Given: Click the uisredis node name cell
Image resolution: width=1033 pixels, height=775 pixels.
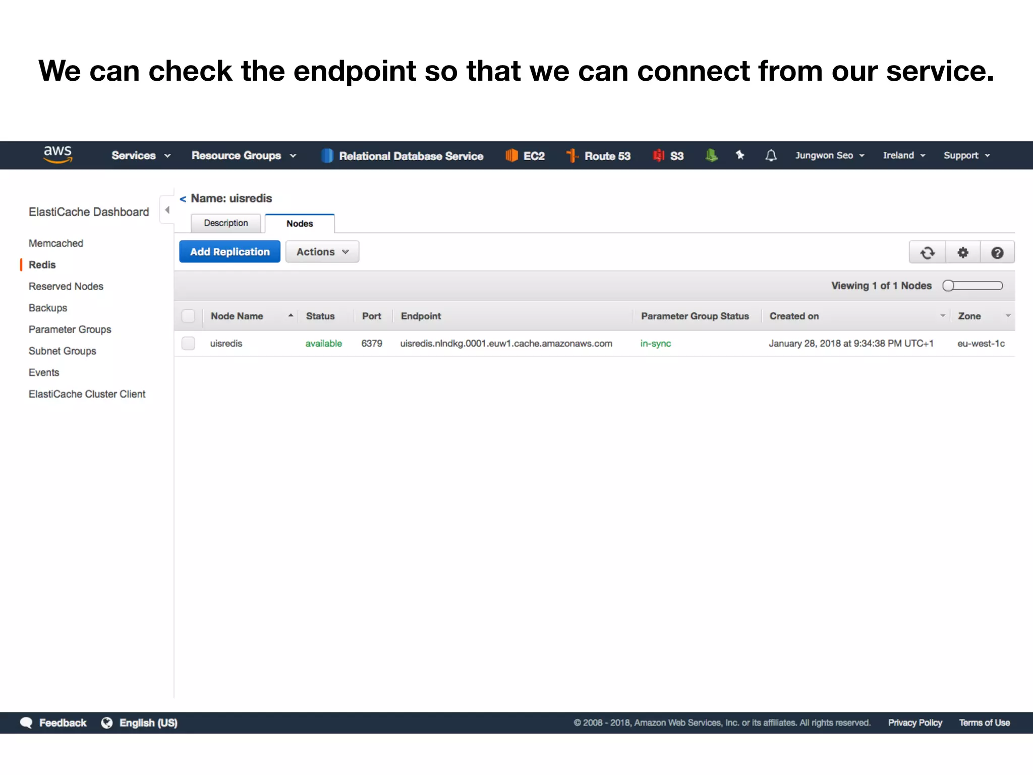Looking at the screenshot, I should click(x=226, y=343).
